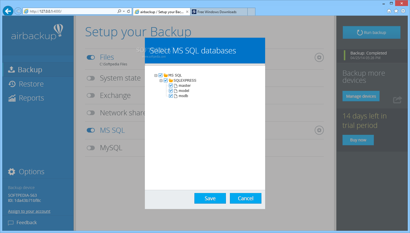Viewport: 410px width, 233px height.
Task: Click the model database file icon
Action: [176, 91]
